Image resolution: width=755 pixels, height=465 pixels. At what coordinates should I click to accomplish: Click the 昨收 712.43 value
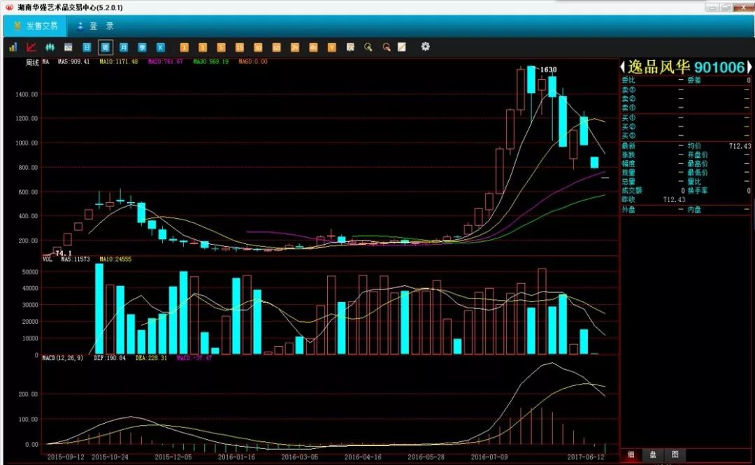coord(674,199)
